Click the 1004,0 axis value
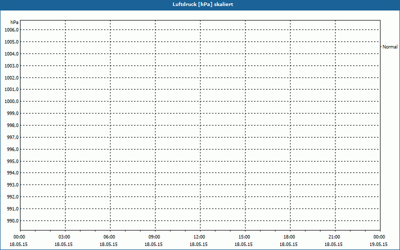The image size is (400, 250). (x=11, y=54)
